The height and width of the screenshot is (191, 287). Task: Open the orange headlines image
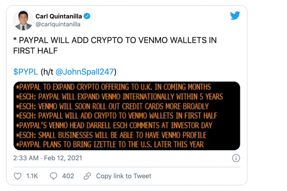[x=127, y=116]
